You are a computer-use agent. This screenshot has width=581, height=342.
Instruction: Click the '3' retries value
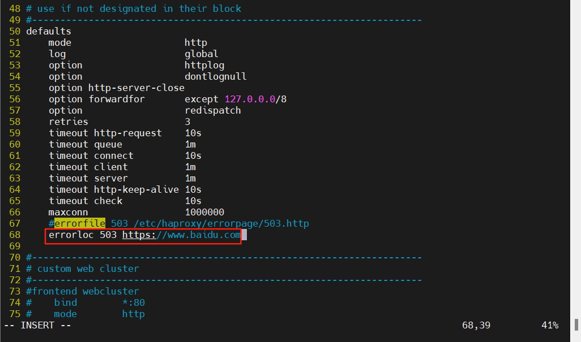point(187,122)
